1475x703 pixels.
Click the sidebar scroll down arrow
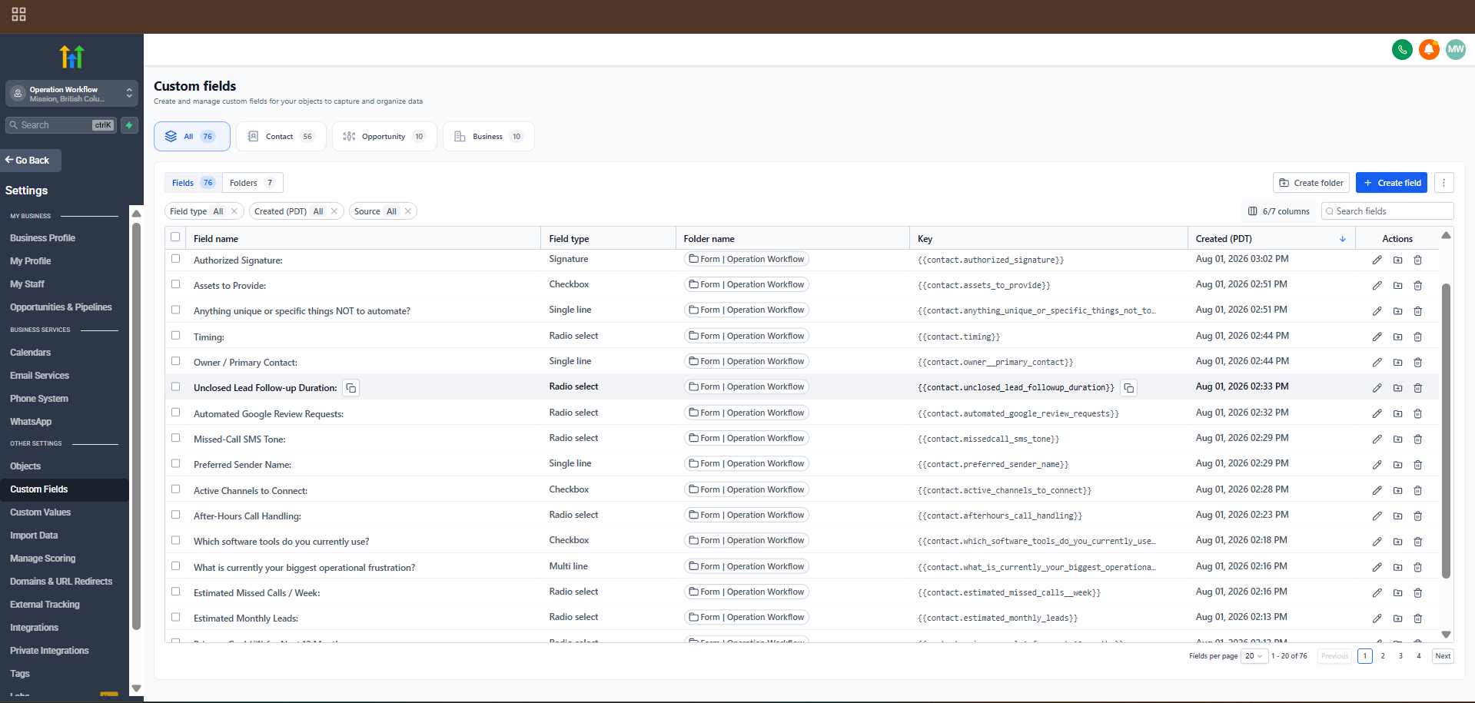click(136, 688)
